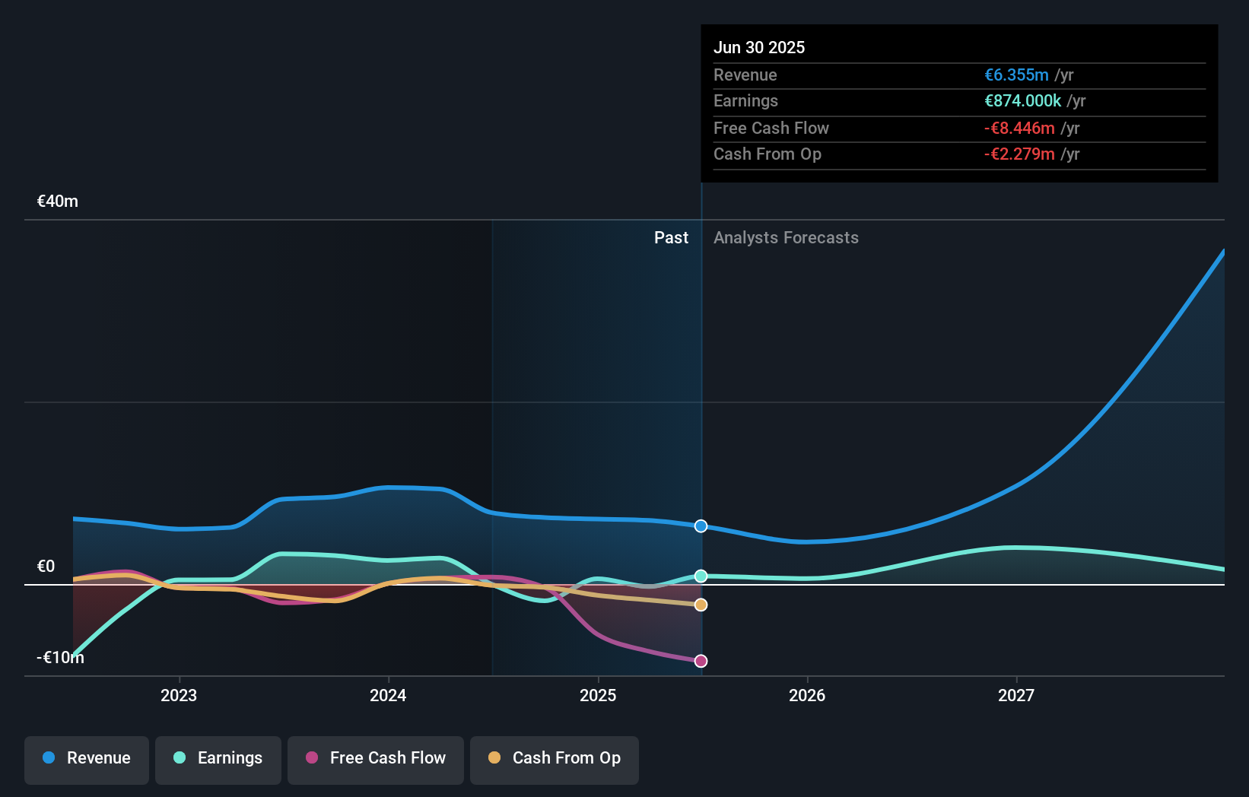Click the teal Earnings data point marker
Screen dimensions: 1249x797
tap(701, 576)
